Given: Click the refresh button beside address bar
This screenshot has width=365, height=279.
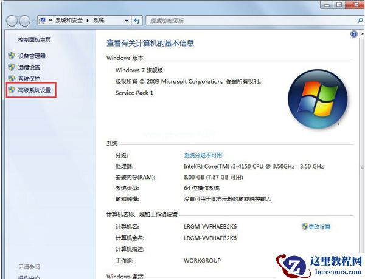Looking at the screenshot, I should pos(137,21).
